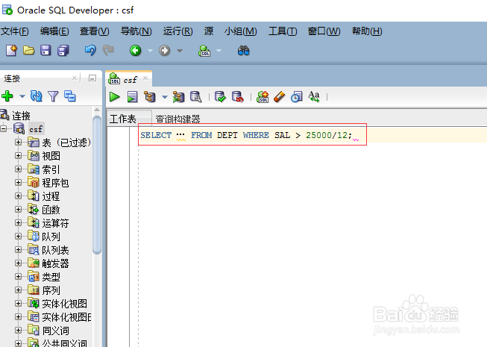
Task: Open New Connection dropdown arrow
Action: point(22,96)
